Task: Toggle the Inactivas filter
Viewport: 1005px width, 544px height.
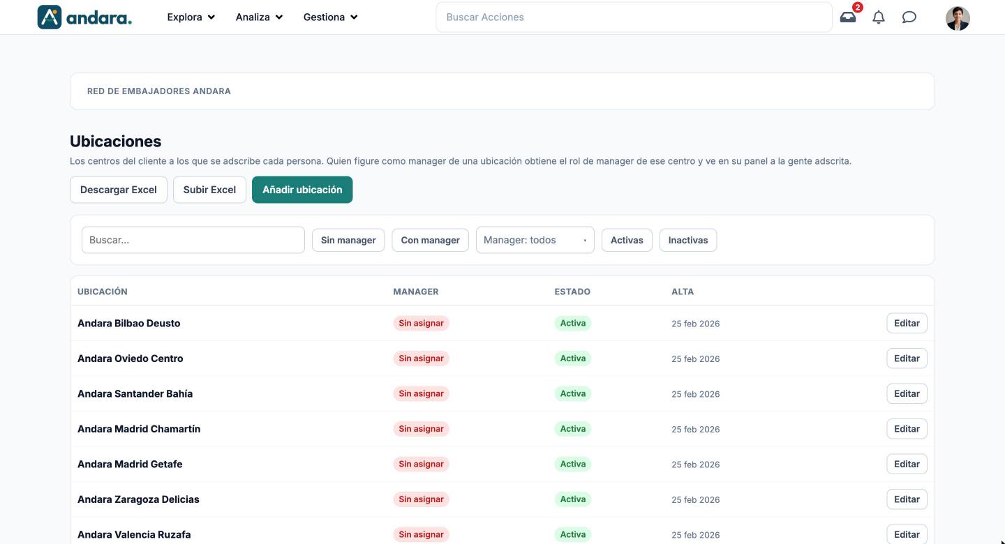Action: 688,240
